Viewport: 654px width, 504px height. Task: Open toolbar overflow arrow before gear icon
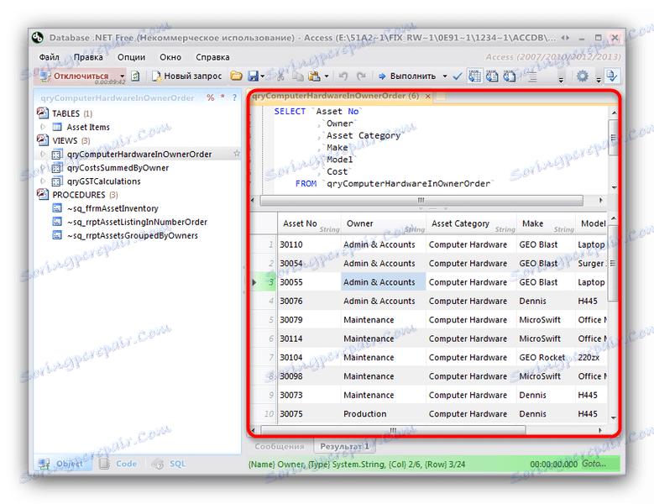pyautogui.click(x=561, y=79)
